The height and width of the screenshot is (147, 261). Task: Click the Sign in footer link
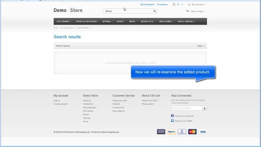coord(57,100)
